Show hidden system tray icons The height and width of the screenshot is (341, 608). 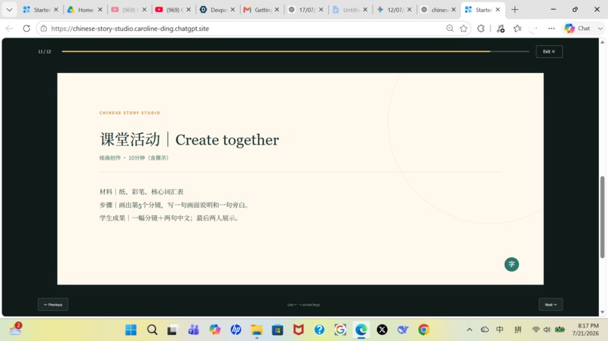(469, 330)
